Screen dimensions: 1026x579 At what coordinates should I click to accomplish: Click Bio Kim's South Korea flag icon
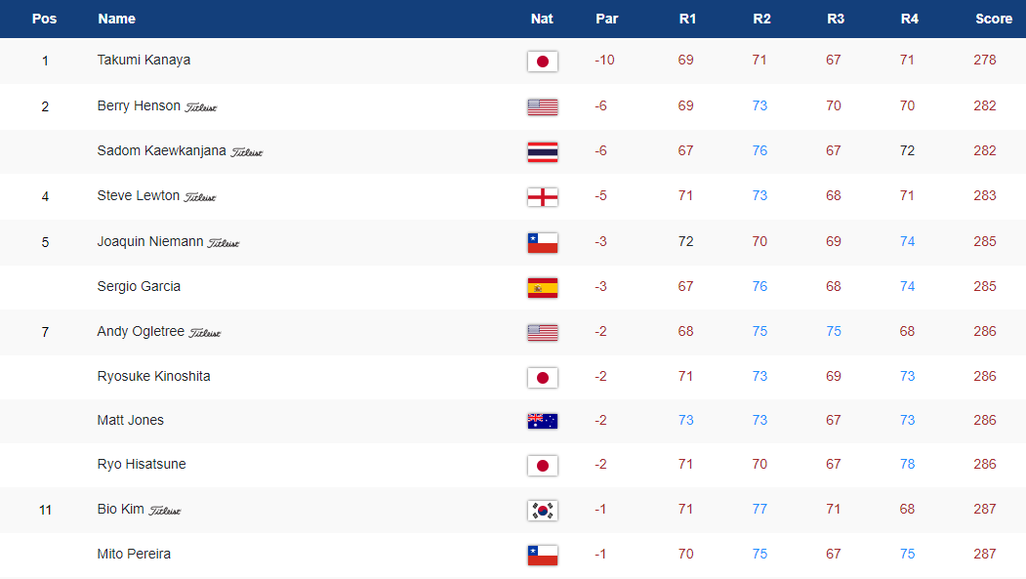click(x=542, y=510)
